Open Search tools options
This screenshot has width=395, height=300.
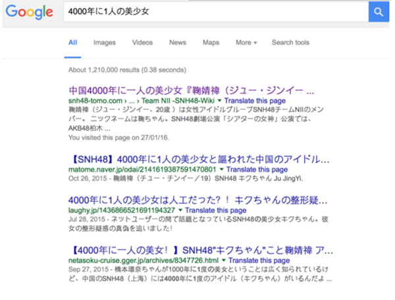[290, 43]
